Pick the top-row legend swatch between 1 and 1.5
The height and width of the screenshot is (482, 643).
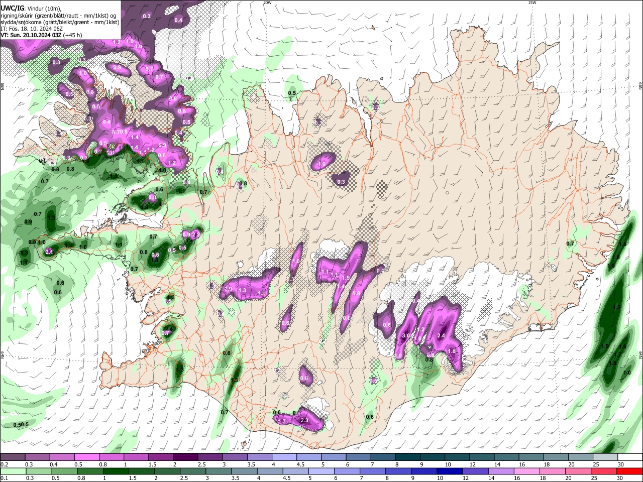pos(136,457)
